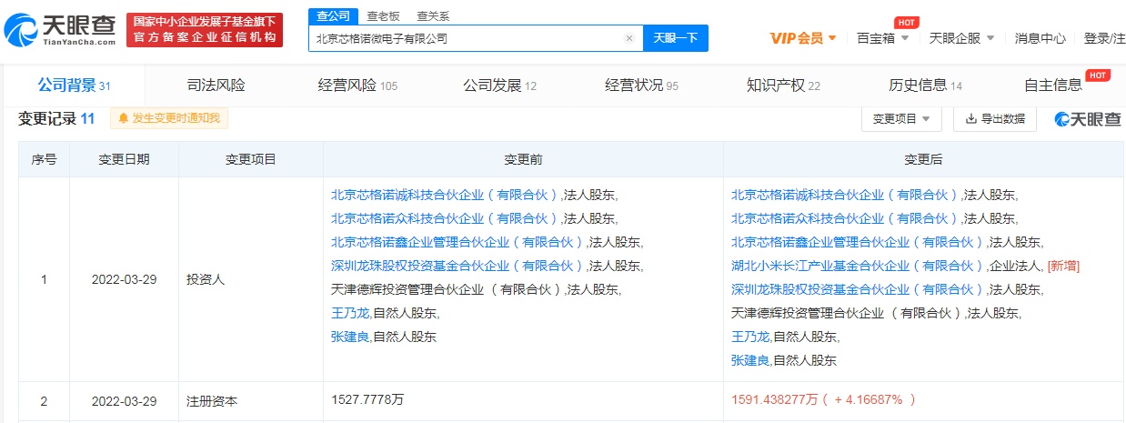Click the 1591.438277万 value
Viewport: 1126px width, 423px height.
pos(774,399)
